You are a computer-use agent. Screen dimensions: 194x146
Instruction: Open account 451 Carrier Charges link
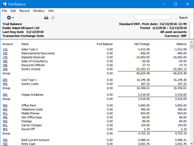tap(5, 125)
